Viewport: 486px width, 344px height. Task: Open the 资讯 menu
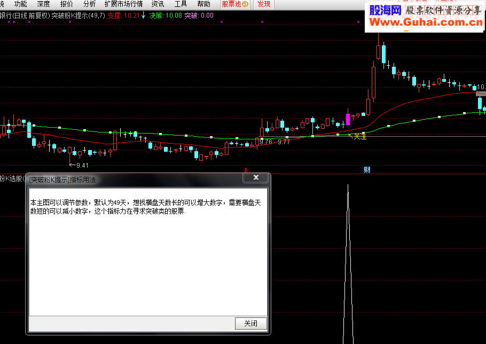click(158, 4)
